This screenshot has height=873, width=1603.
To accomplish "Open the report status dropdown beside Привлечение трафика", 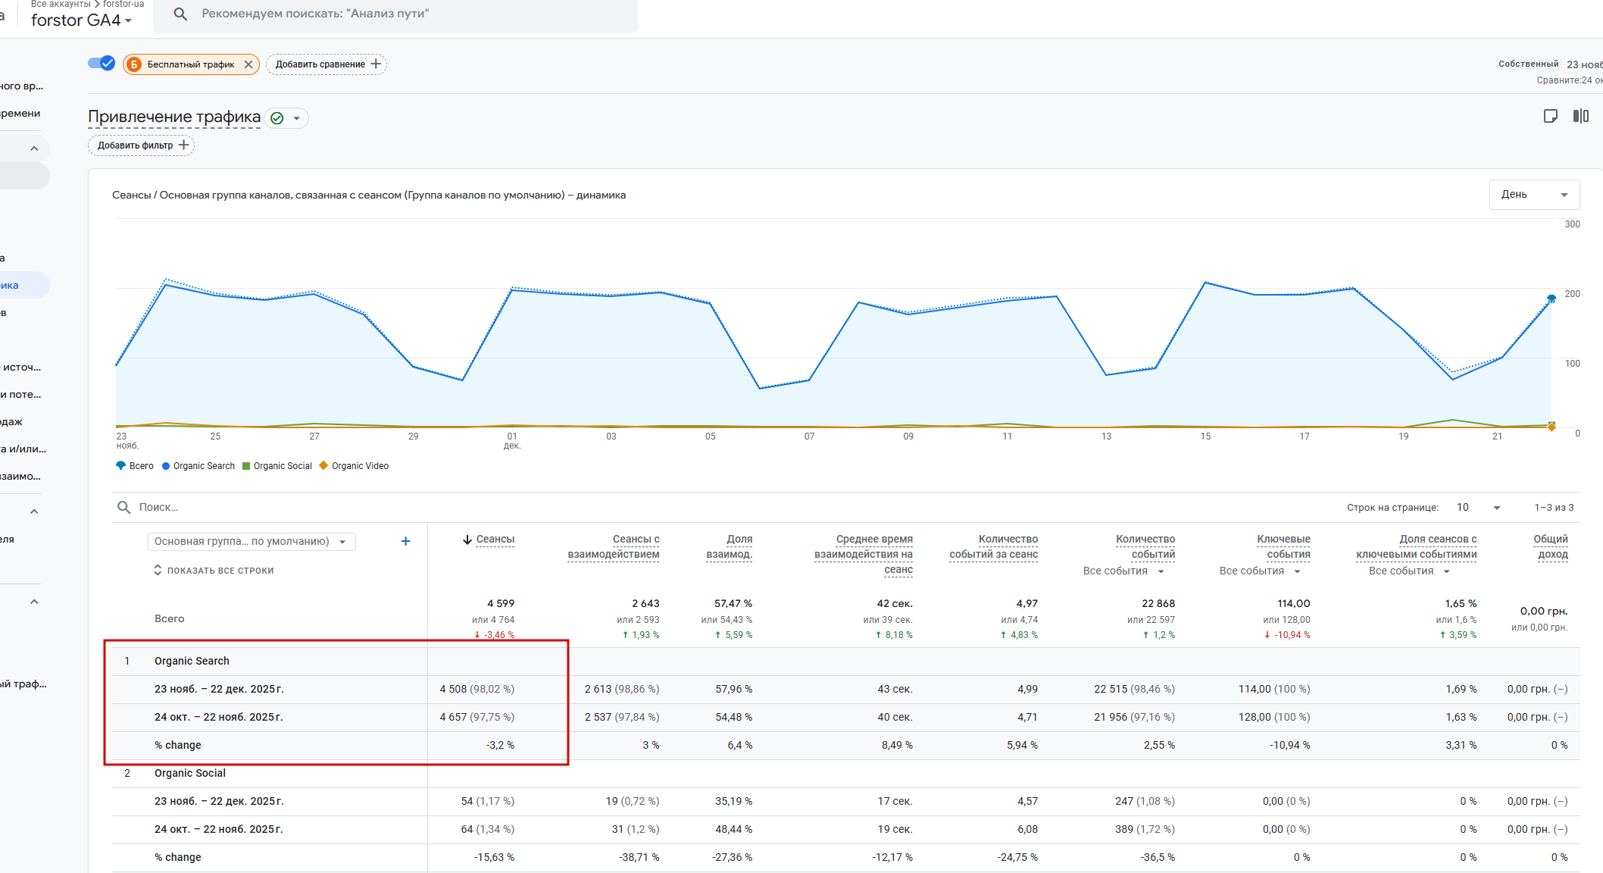I will coord(296,118).
